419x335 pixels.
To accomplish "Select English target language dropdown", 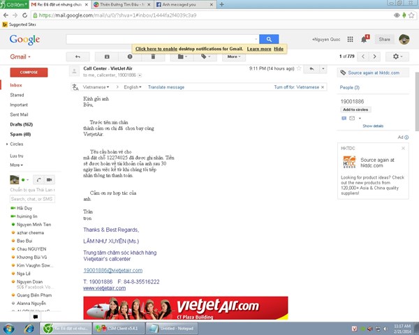I will tap(132, 87).
